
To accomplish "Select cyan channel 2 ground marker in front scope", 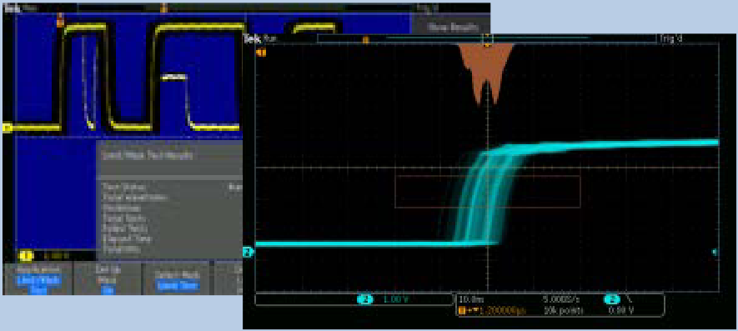I will (x=249, y=253).
